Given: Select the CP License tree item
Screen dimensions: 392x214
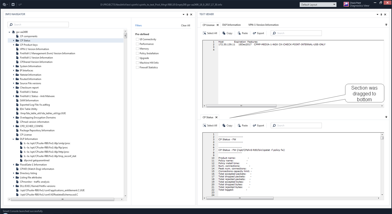Looking at the screenshot, I should (26, 135).
